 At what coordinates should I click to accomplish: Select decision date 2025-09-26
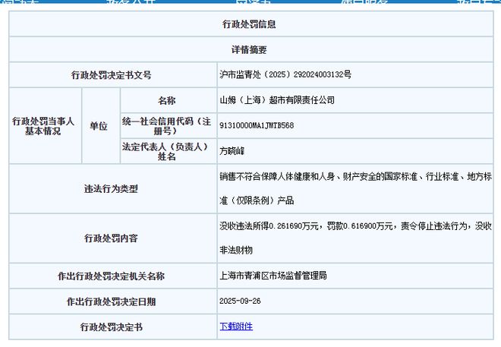click(240, 301)
